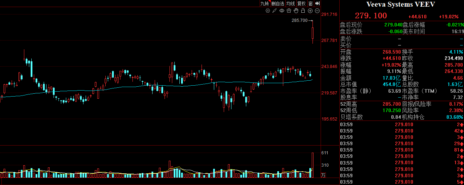Click volume axis label 310
The image size is (464, 185).
pyautogui.click(x=325, y=165)
